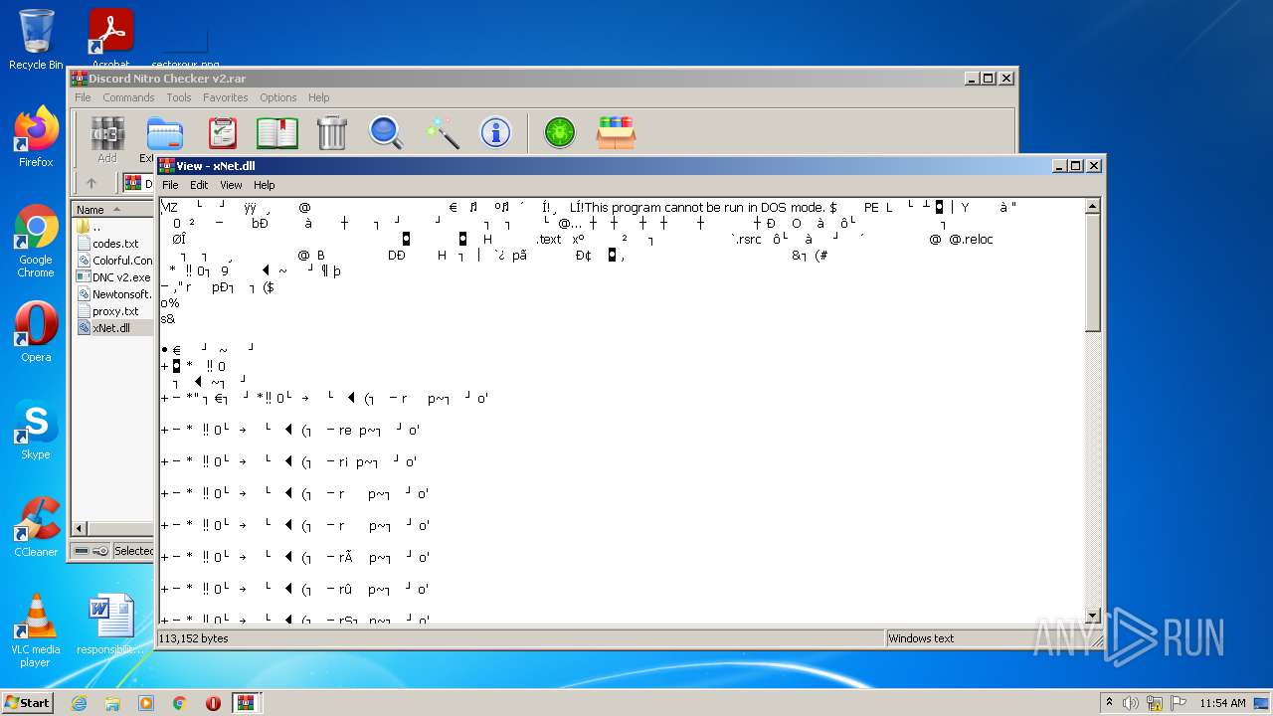Viewport: 1273px width, 716px height.
Task: Open Windows Explorer from the taskbar
Action: pos(112,703)
